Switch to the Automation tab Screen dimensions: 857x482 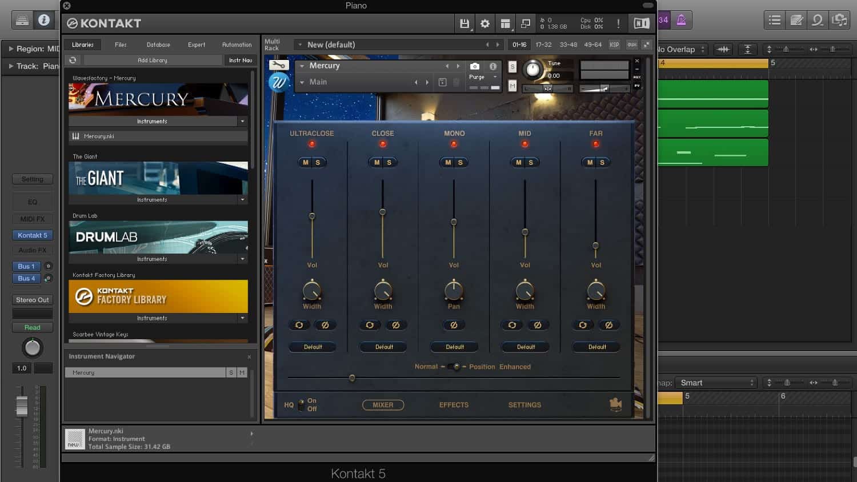click(237, 45)
